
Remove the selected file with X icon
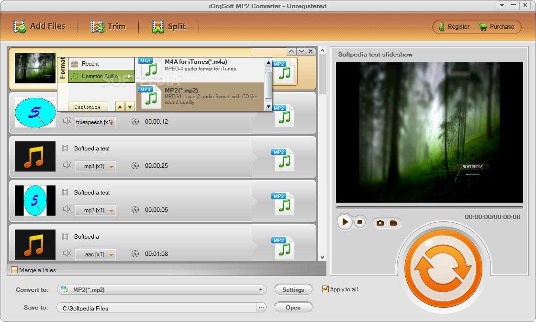[x=311, y=51]
